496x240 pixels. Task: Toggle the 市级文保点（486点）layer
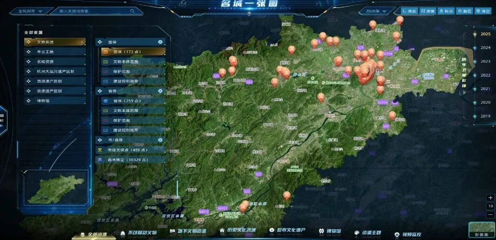[x=130, y=150]
